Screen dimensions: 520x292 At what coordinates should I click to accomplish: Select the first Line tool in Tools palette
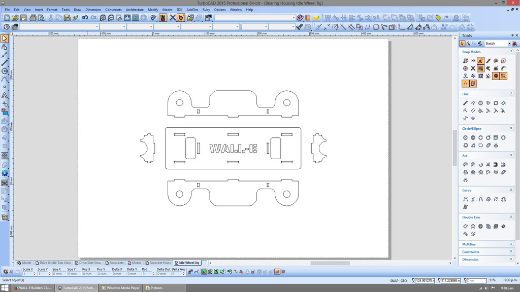(465, 103)
